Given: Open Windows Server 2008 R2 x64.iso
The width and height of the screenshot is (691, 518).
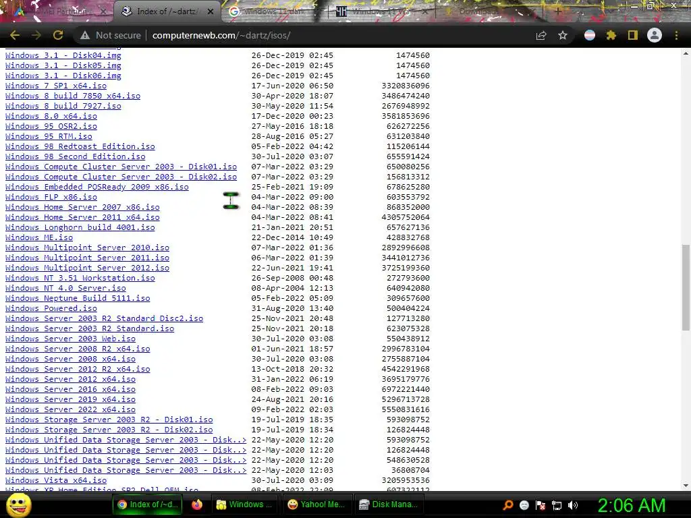Looking at the screenshot, I should click(x=78, y=349).
